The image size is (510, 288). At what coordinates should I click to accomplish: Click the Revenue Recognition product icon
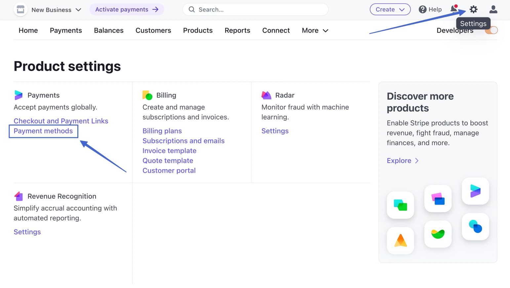(x=19, y=196)
